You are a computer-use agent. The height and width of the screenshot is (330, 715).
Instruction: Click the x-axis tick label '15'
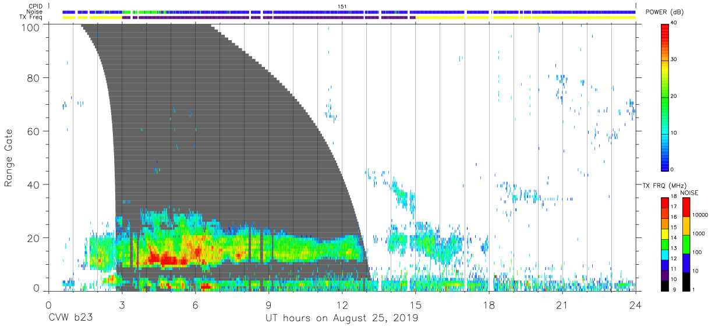[415, 305]
